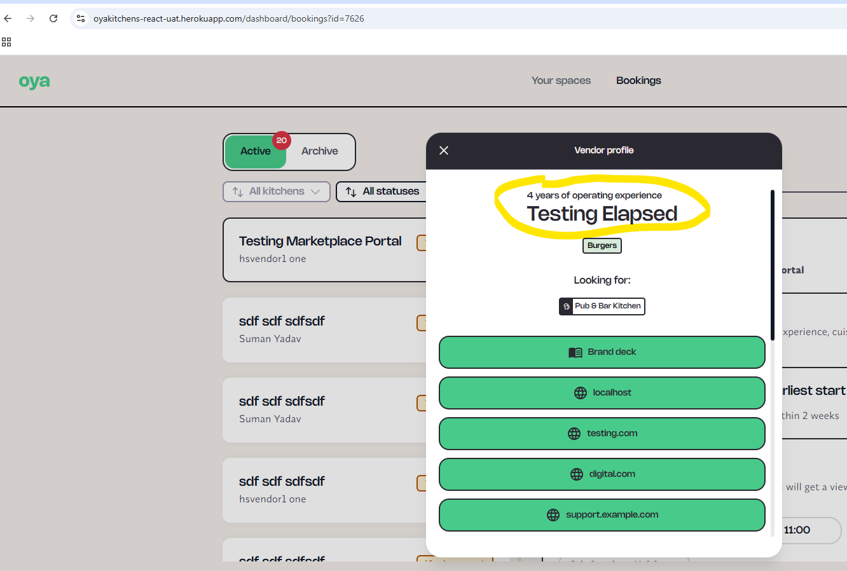847x571 pixels.
Task: Click the oya logo
Action: [34, 81]
